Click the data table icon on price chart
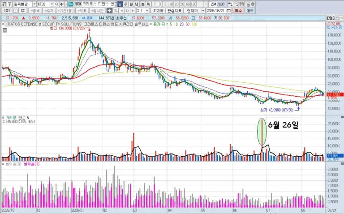344x214 pixels. (x=5, y=30)
